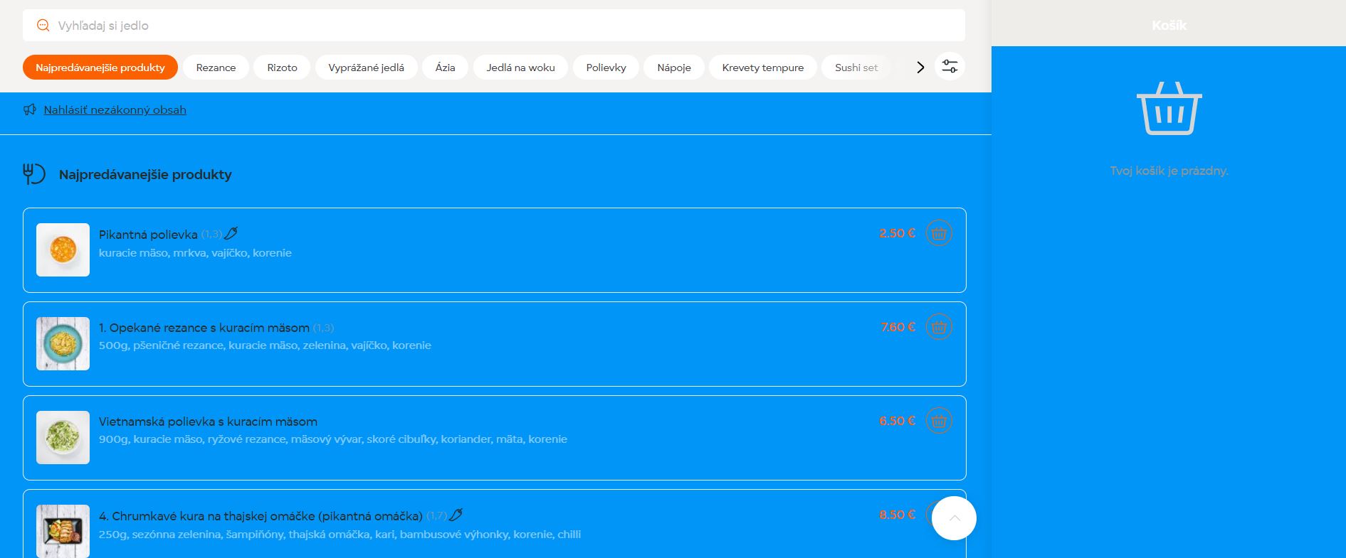This screenshot has width=1346, height=558.
Task: Click the empty basket icon in Košík
Action: point(1169,109)
